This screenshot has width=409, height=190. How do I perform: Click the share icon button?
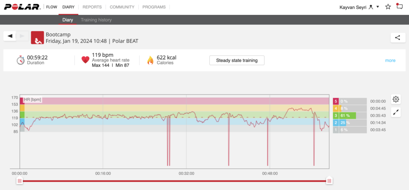397,38
